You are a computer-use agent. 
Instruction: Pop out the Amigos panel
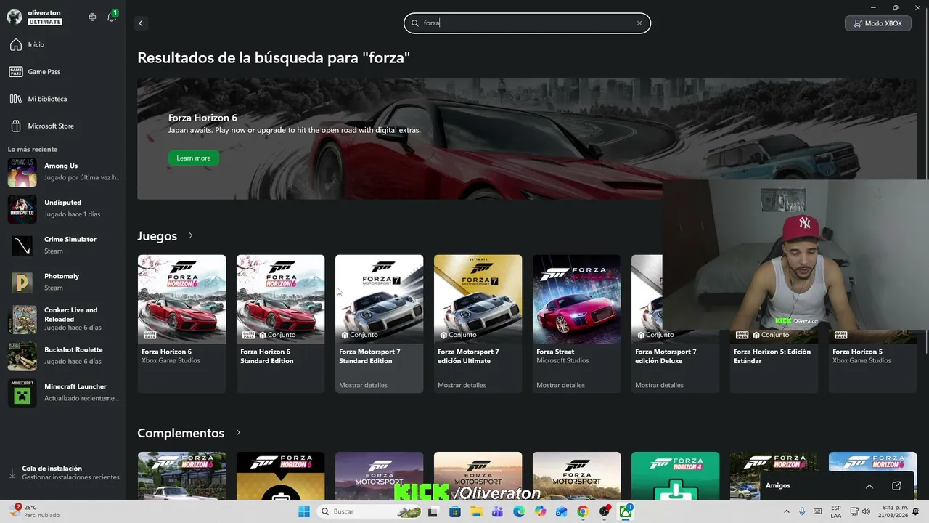point(896,486)
